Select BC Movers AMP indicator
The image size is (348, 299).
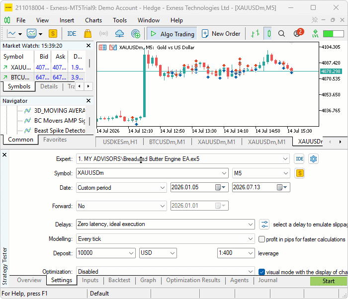click(54, 120)
